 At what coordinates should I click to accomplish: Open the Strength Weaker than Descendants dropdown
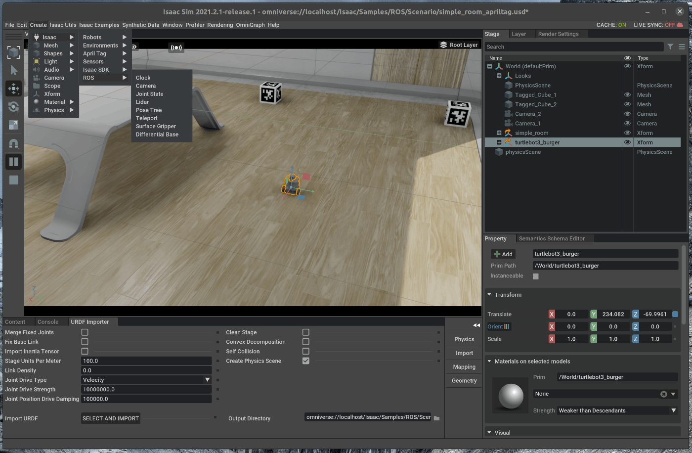tap(617, 410)
